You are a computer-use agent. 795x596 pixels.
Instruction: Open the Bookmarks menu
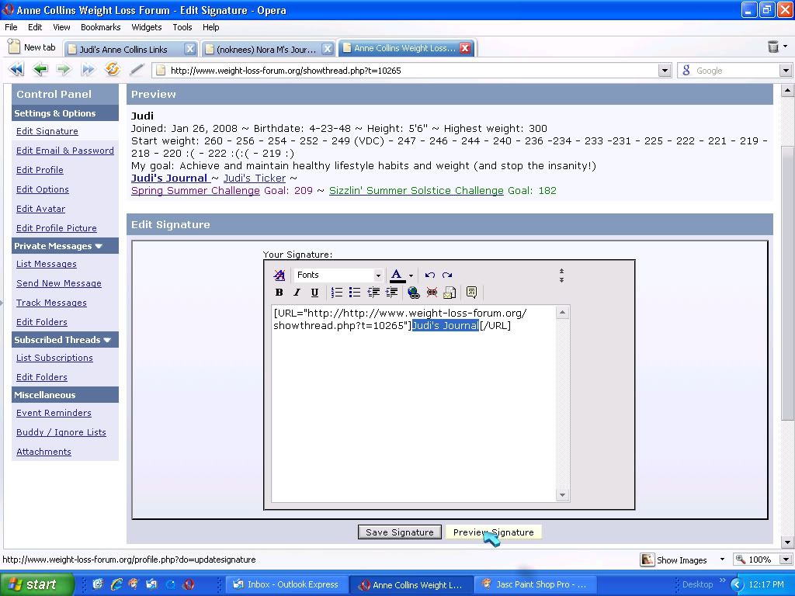(100, 27)
